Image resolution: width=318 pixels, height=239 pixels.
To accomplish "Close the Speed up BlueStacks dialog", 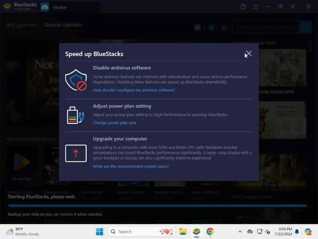I will pos(249,54).
